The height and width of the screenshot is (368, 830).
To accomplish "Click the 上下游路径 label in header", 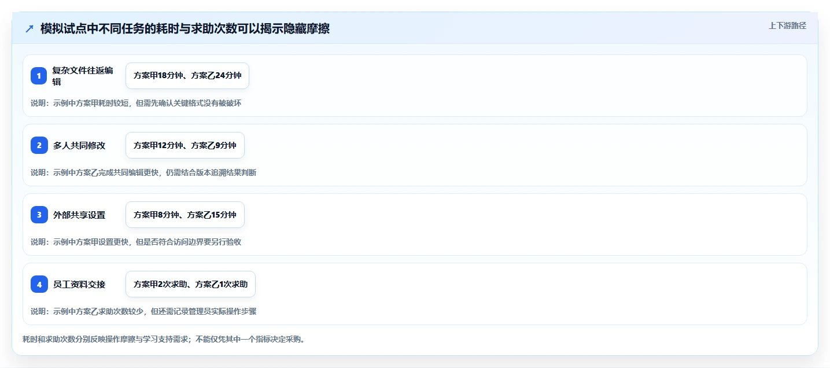I will pyautogui.click(x=787, y=25).
